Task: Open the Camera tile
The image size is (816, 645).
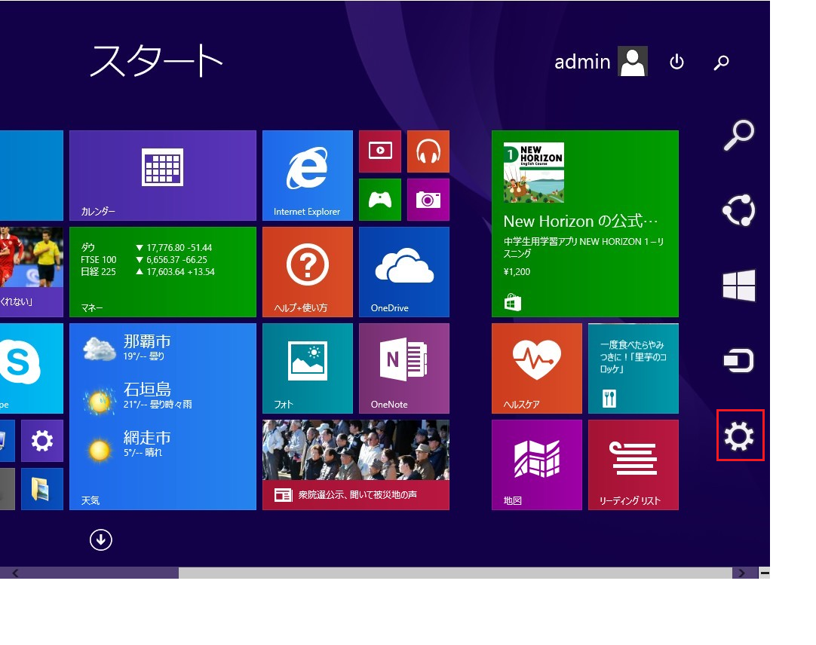Action: coord(428,200)
